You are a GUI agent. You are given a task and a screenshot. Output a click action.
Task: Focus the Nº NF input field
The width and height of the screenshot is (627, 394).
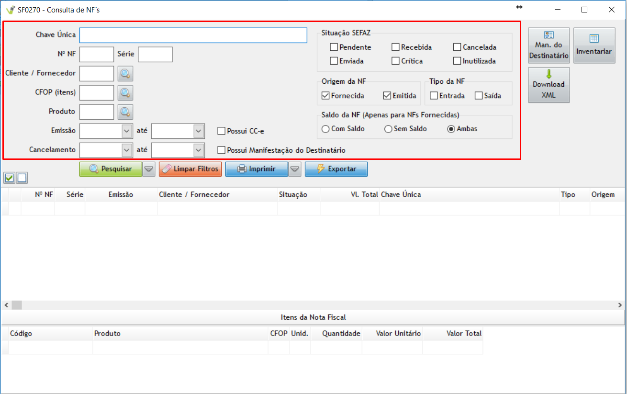click(x=97, y=55)
